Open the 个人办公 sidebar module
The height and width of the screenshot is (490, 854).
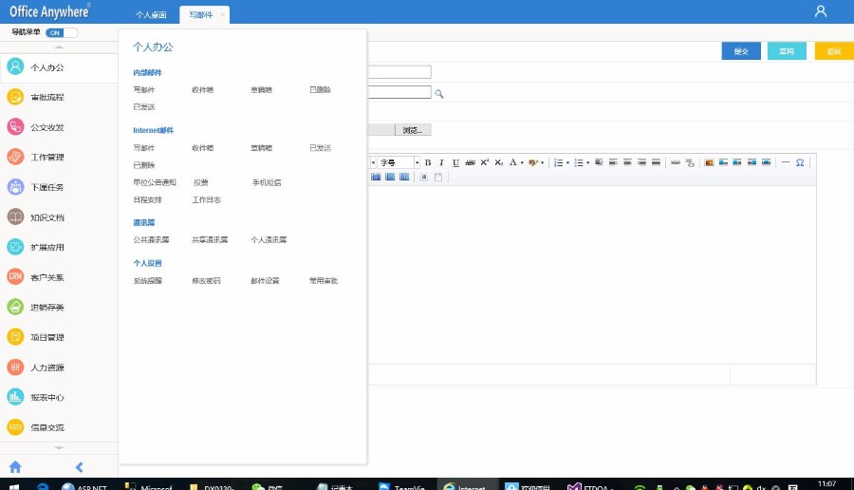(59, 67)
